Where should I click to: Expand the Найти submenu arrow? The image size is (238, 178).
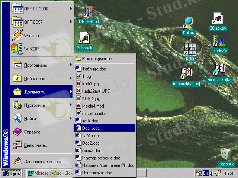point(71,118)
